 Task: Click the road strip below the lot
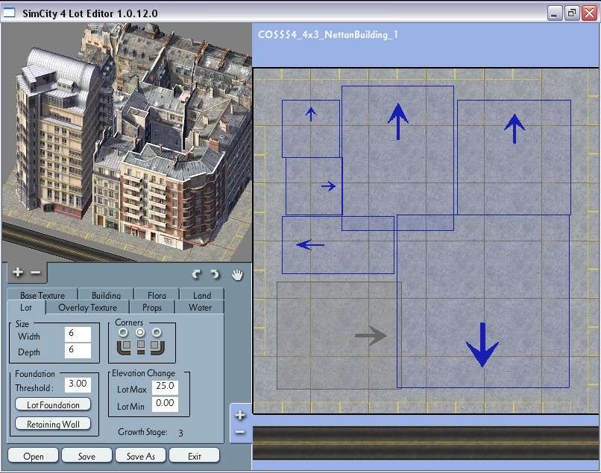[x=426, y=442]
